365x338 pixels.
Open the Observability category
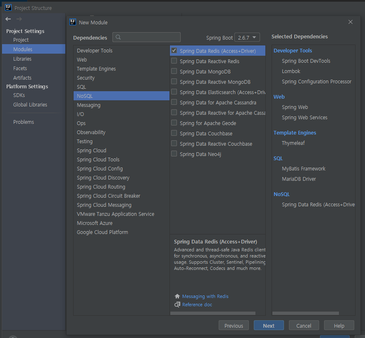121,132
